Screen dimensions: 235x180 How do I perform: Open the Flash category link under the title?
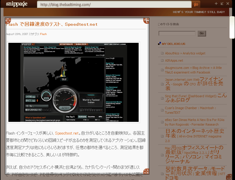pyautogui.click(x=43, y=34)
